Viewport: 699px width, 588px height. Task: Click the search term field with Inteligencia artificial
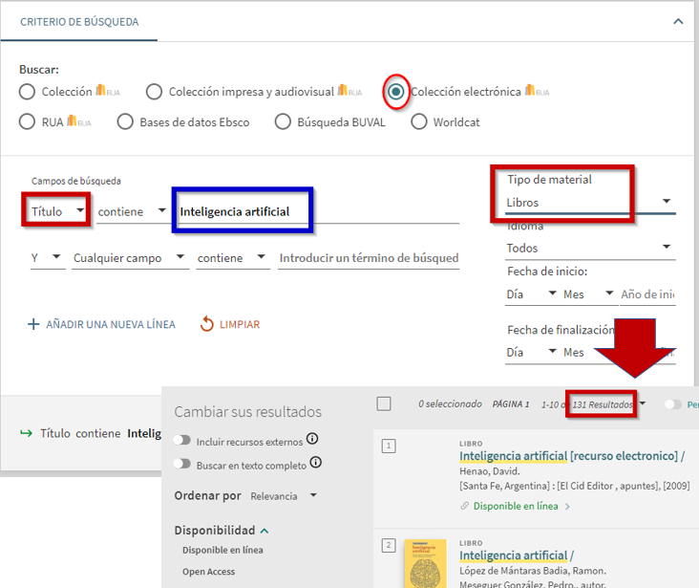point(244,211)
